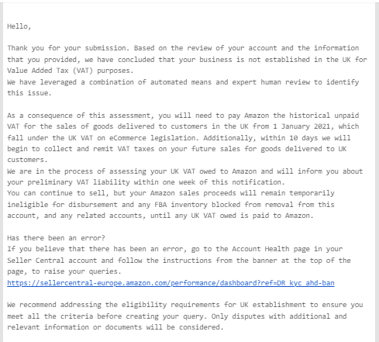Click the 'Hello,' greeting line
This screenshot has height=342, width=379.
click(x=19, y=26)
